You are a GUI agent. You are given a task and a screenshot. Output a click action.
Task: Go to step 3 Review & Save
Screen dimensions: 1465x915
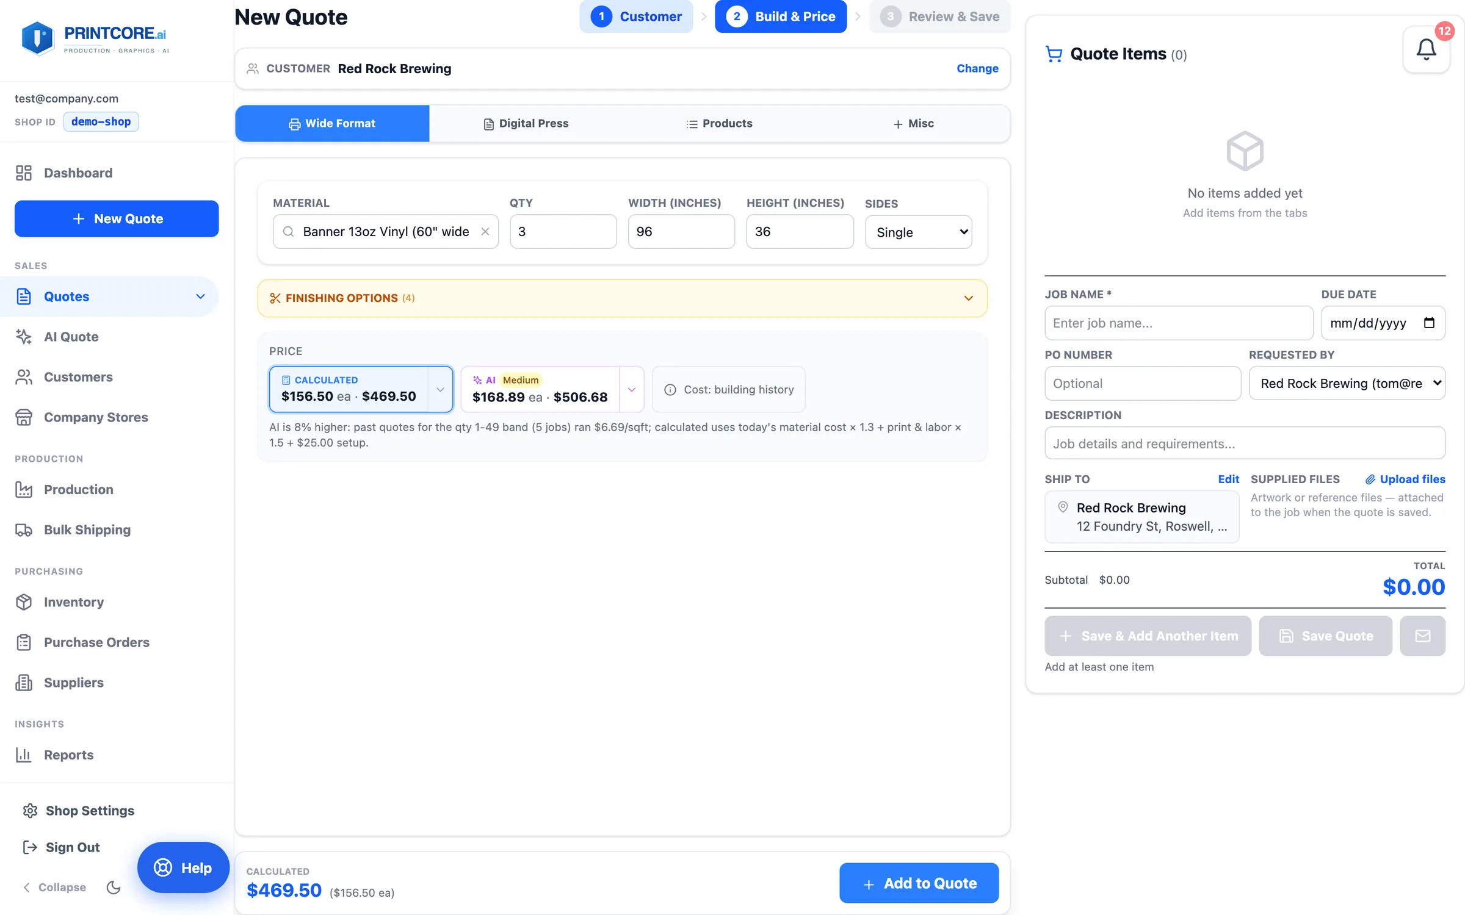coord(939,16)
